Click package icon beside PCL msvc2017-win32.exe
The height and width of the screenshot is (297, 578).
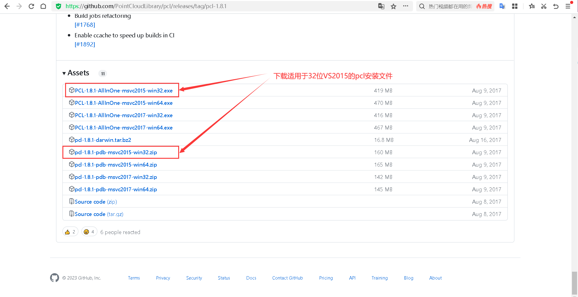[x=71, y=115]
